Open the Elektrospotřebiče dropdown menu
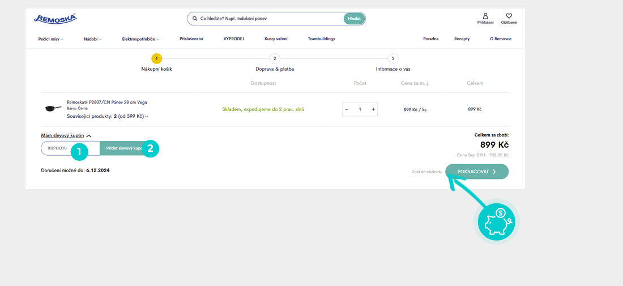Screen dimensions: 623x286 (140, 39)
